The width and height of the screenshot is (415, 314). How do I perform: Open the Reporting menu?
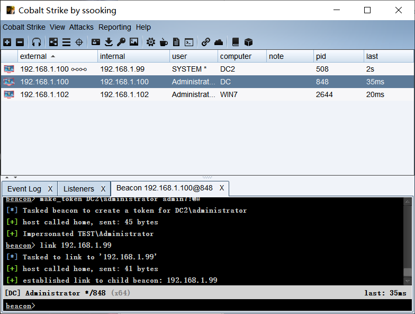[x=114, y=27]
